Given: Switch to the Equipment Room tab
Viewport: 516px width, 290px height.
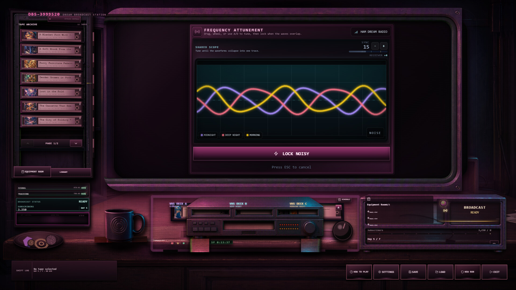Looking at the screenshot, I should click(32, 172).
